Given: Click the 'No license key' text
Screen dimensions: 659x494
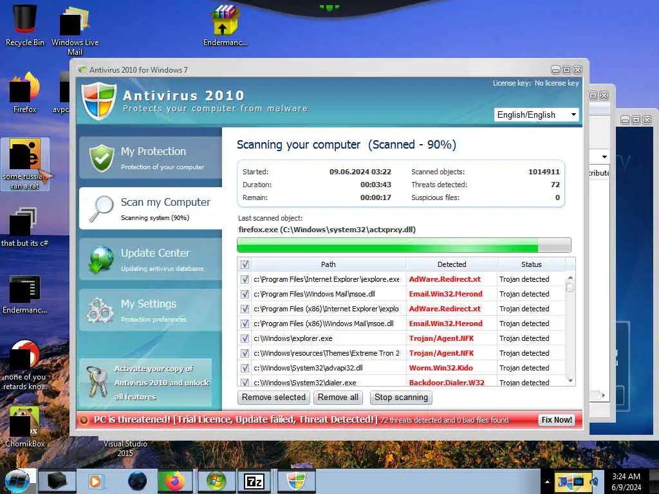Looking at the screenshot, I should pos(557,83).
